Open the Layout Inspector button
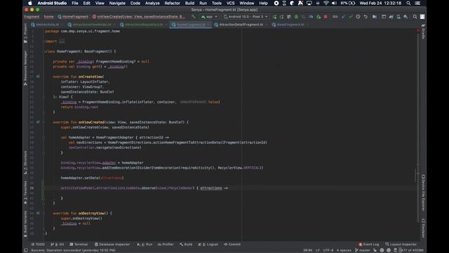The height and width of the screenshot is (253, 449). point(401,245)
